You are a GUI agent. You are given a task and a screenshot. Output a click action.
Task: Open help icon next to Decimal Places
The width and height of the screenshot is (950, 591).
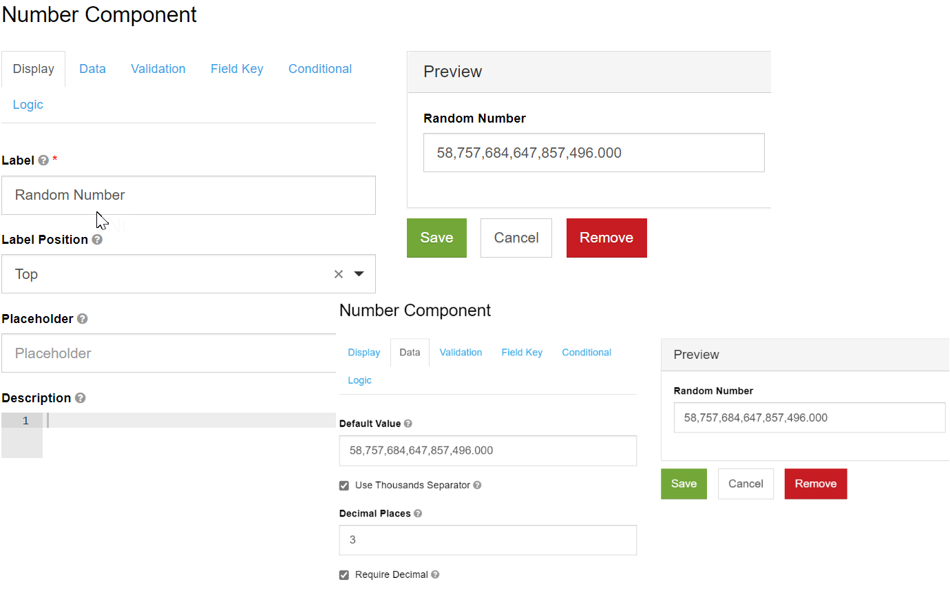point(418,513)
